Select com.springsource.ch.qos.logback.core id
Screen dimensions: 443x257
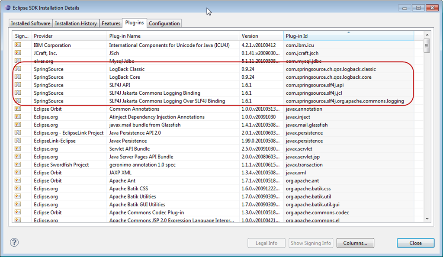click(329, 77)
